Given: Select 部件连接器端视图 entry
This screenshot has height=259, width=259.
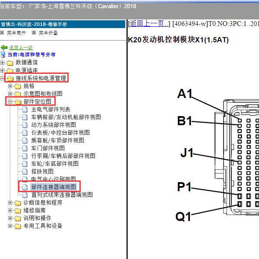Looking at the screenshot, I should [54, 187].
